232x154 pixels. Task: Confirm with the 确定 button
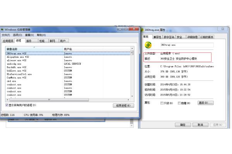[183, 125]
